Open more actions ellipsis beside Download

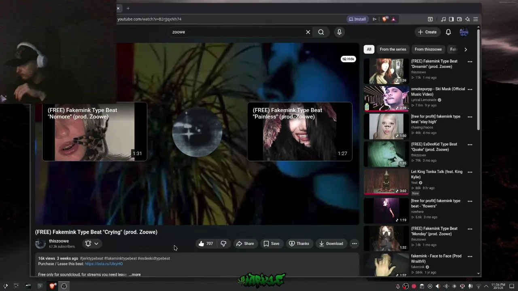(354, 243)
